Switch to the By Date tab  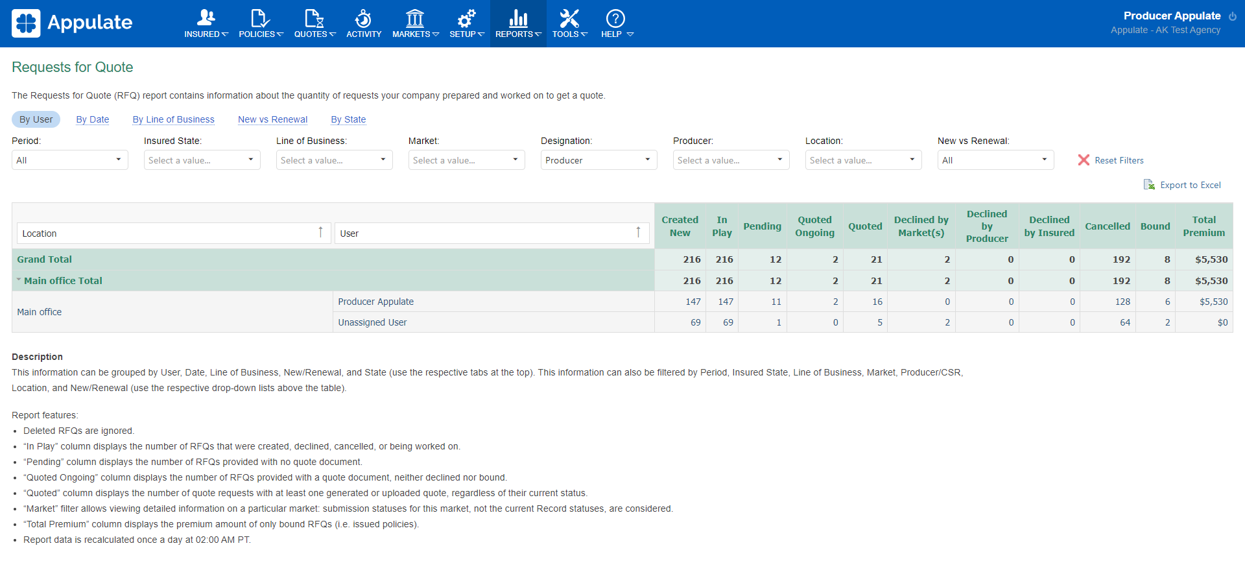93,119
